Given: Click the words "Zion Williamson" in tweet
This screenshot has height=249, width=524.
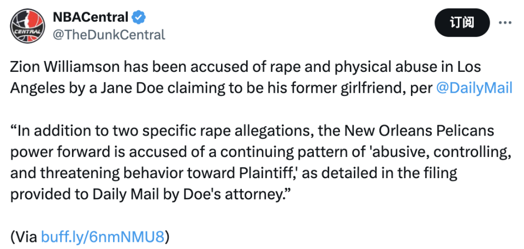Looking at the screenshot, I should pyautogui.click(x=65, y=67).
